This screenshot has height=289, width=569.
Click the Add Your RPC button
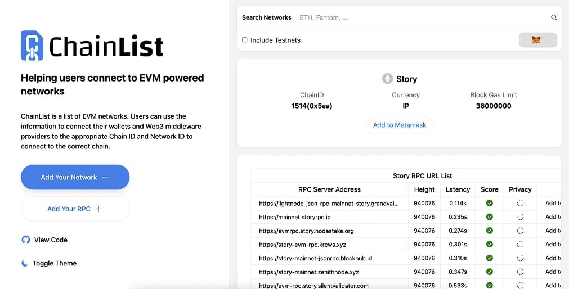75,209
